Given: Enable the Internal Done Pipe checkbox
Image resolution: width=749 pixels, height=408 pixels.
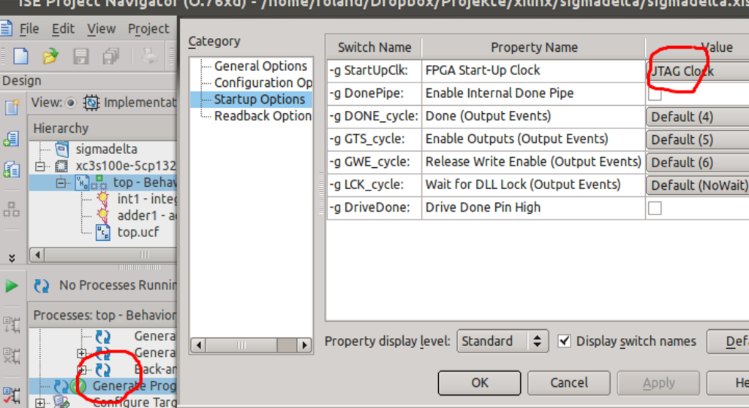Looking at the screenshot, I should tap(655, 93).
